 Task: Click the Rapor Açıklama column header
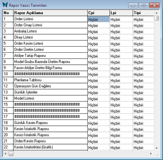click(x=50, y=13)
